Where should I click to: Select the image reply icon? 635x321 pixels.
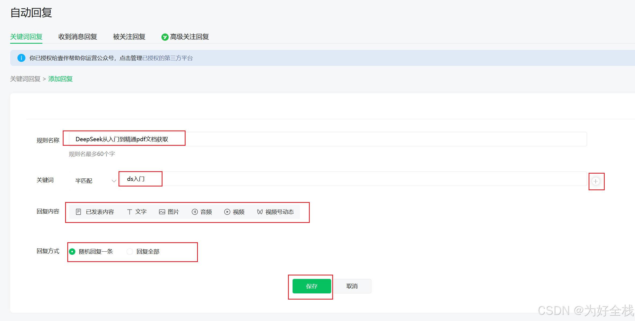(162, 212)
